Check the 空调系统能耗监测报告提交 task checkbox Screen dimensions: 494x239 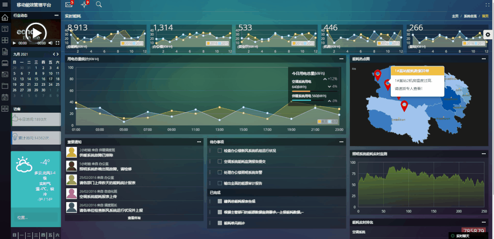pos(220,161)
